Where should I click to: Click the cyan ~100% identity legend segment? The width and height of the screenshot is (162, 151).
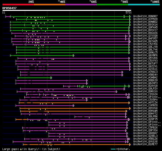tap(144, 5)
